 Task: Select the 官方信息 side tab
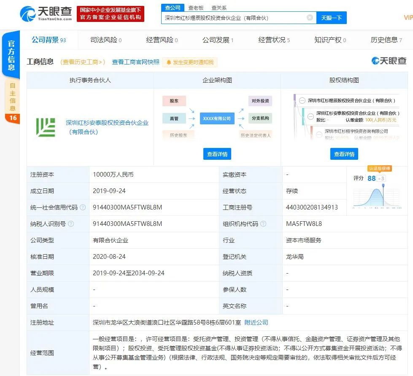tap(11, 55)
